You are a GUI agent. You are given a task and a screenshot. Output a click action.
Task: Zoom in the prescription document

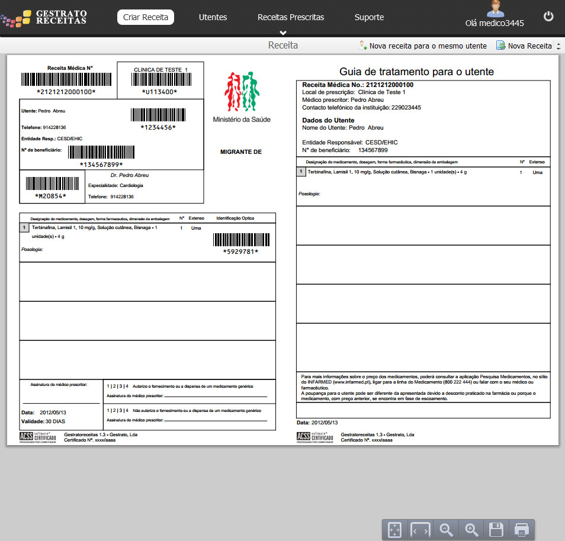point(471,530)
